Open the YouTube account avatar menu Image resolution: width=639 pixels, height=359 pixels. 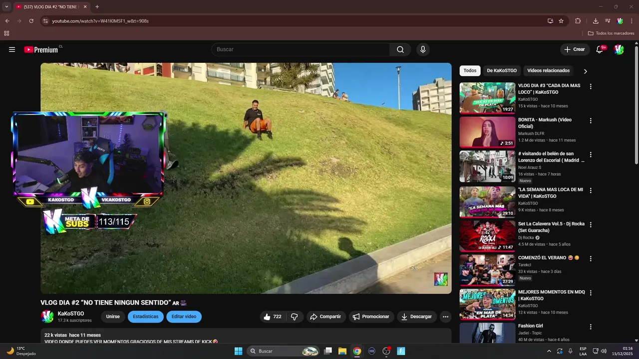619,49
